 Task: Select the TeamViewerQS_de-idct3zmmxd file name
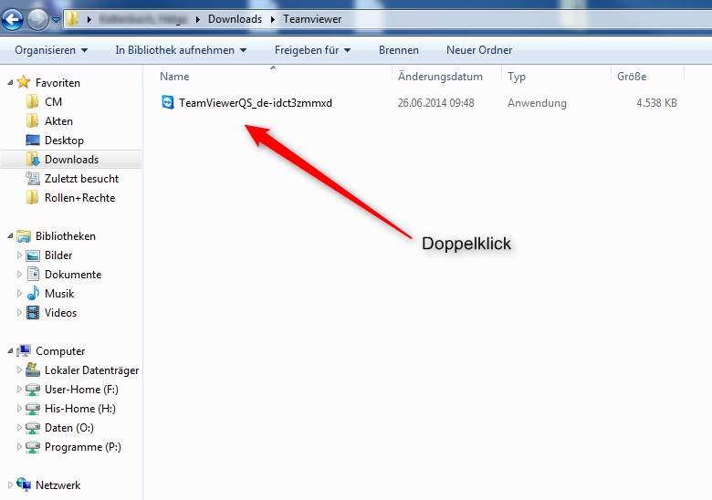coord(256,103)
